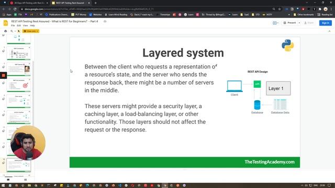The width and height of the screenshot is (335, 188).
Task: Show hidden system tray icons
Action: tap(302, 185)
